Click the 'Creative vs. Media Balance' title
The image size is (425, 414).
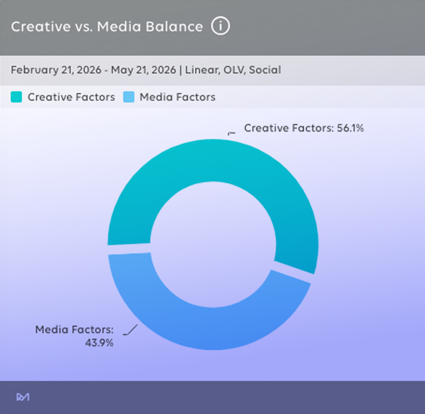pyautogui.click(x=107, y=26)
